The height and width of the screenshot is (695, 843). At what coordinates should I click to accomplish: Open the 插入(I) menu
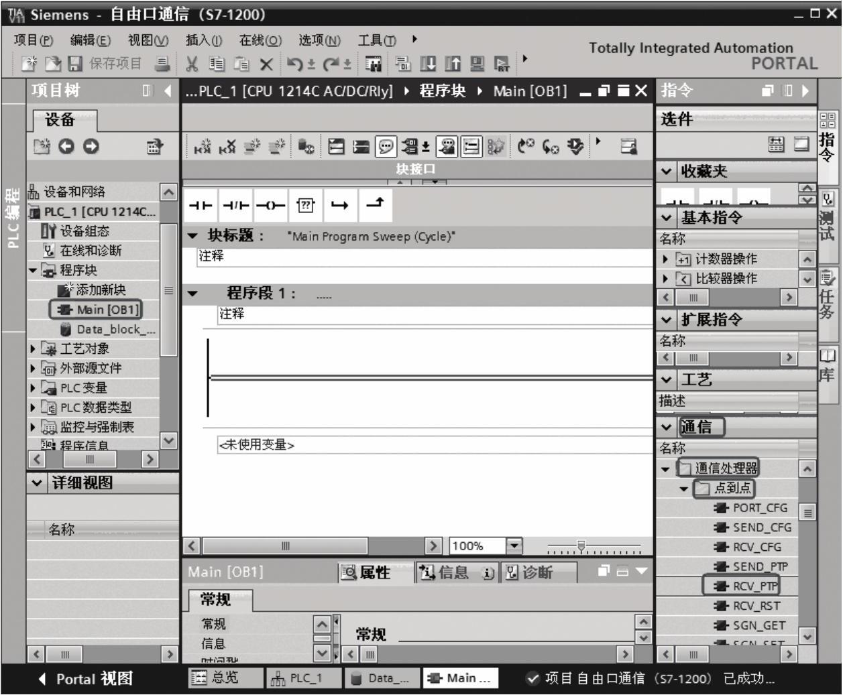pyautogui.click(x=204, y=40)
